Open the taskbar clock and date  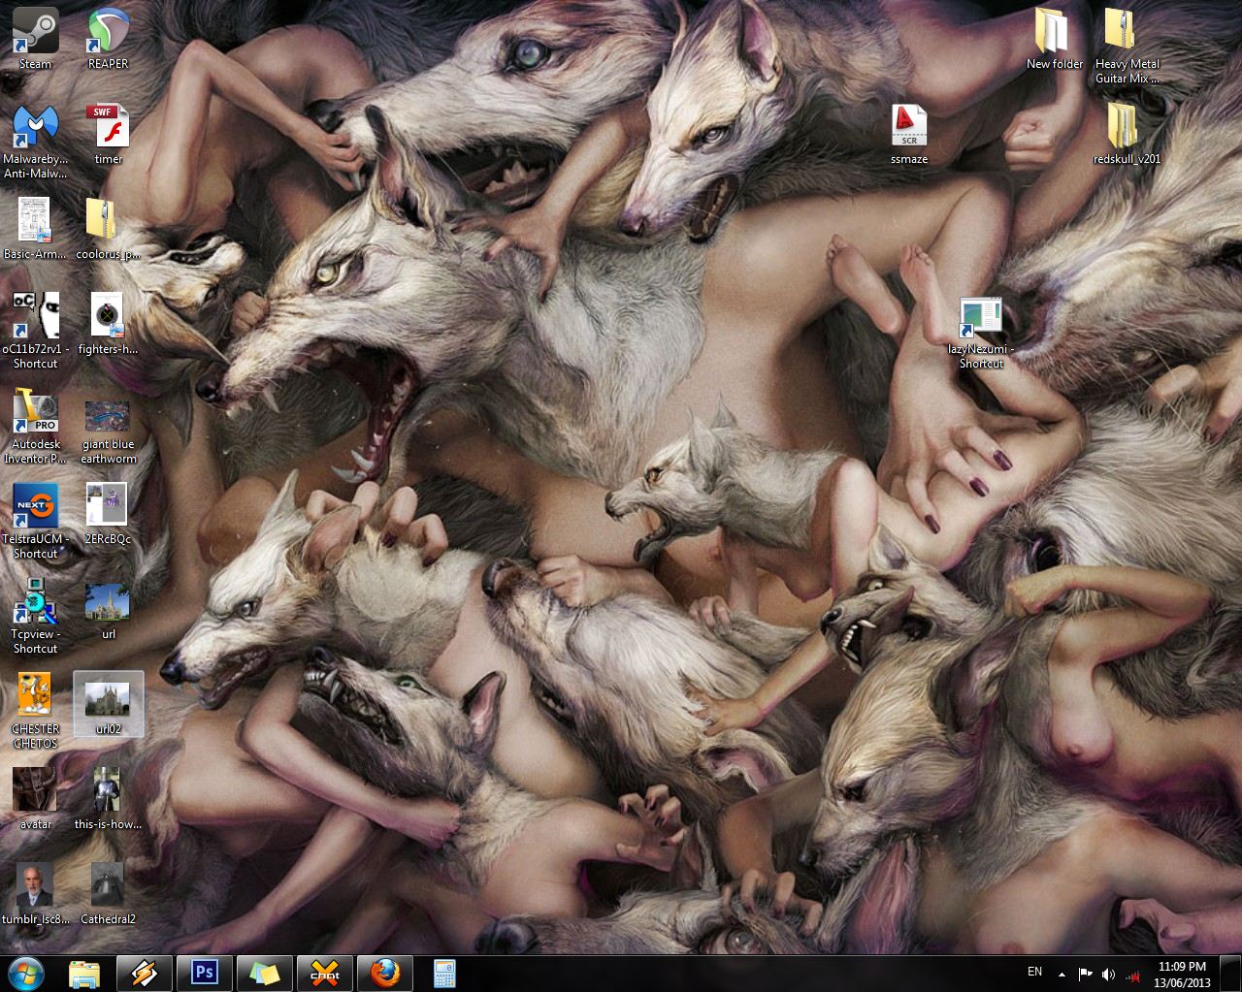[1183, 974]
